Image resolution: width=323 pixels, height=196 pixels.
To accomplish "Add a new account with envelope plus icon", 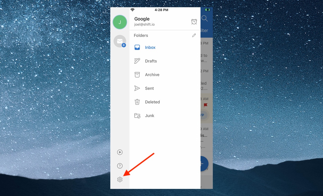I will click(x=120, y=41).
